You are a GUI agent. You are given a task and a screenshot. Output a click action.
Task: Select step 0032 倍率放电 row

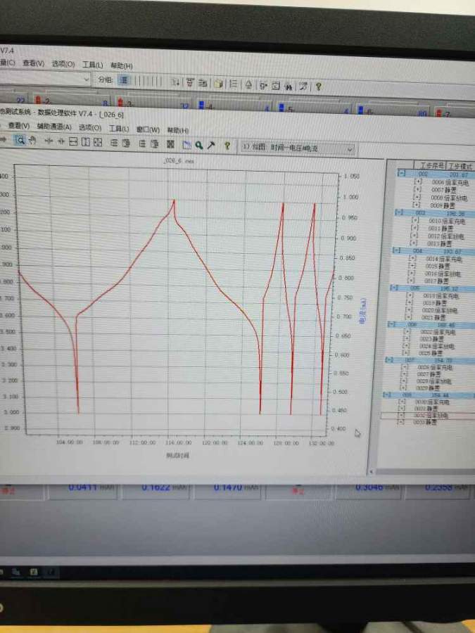[429, 416]
